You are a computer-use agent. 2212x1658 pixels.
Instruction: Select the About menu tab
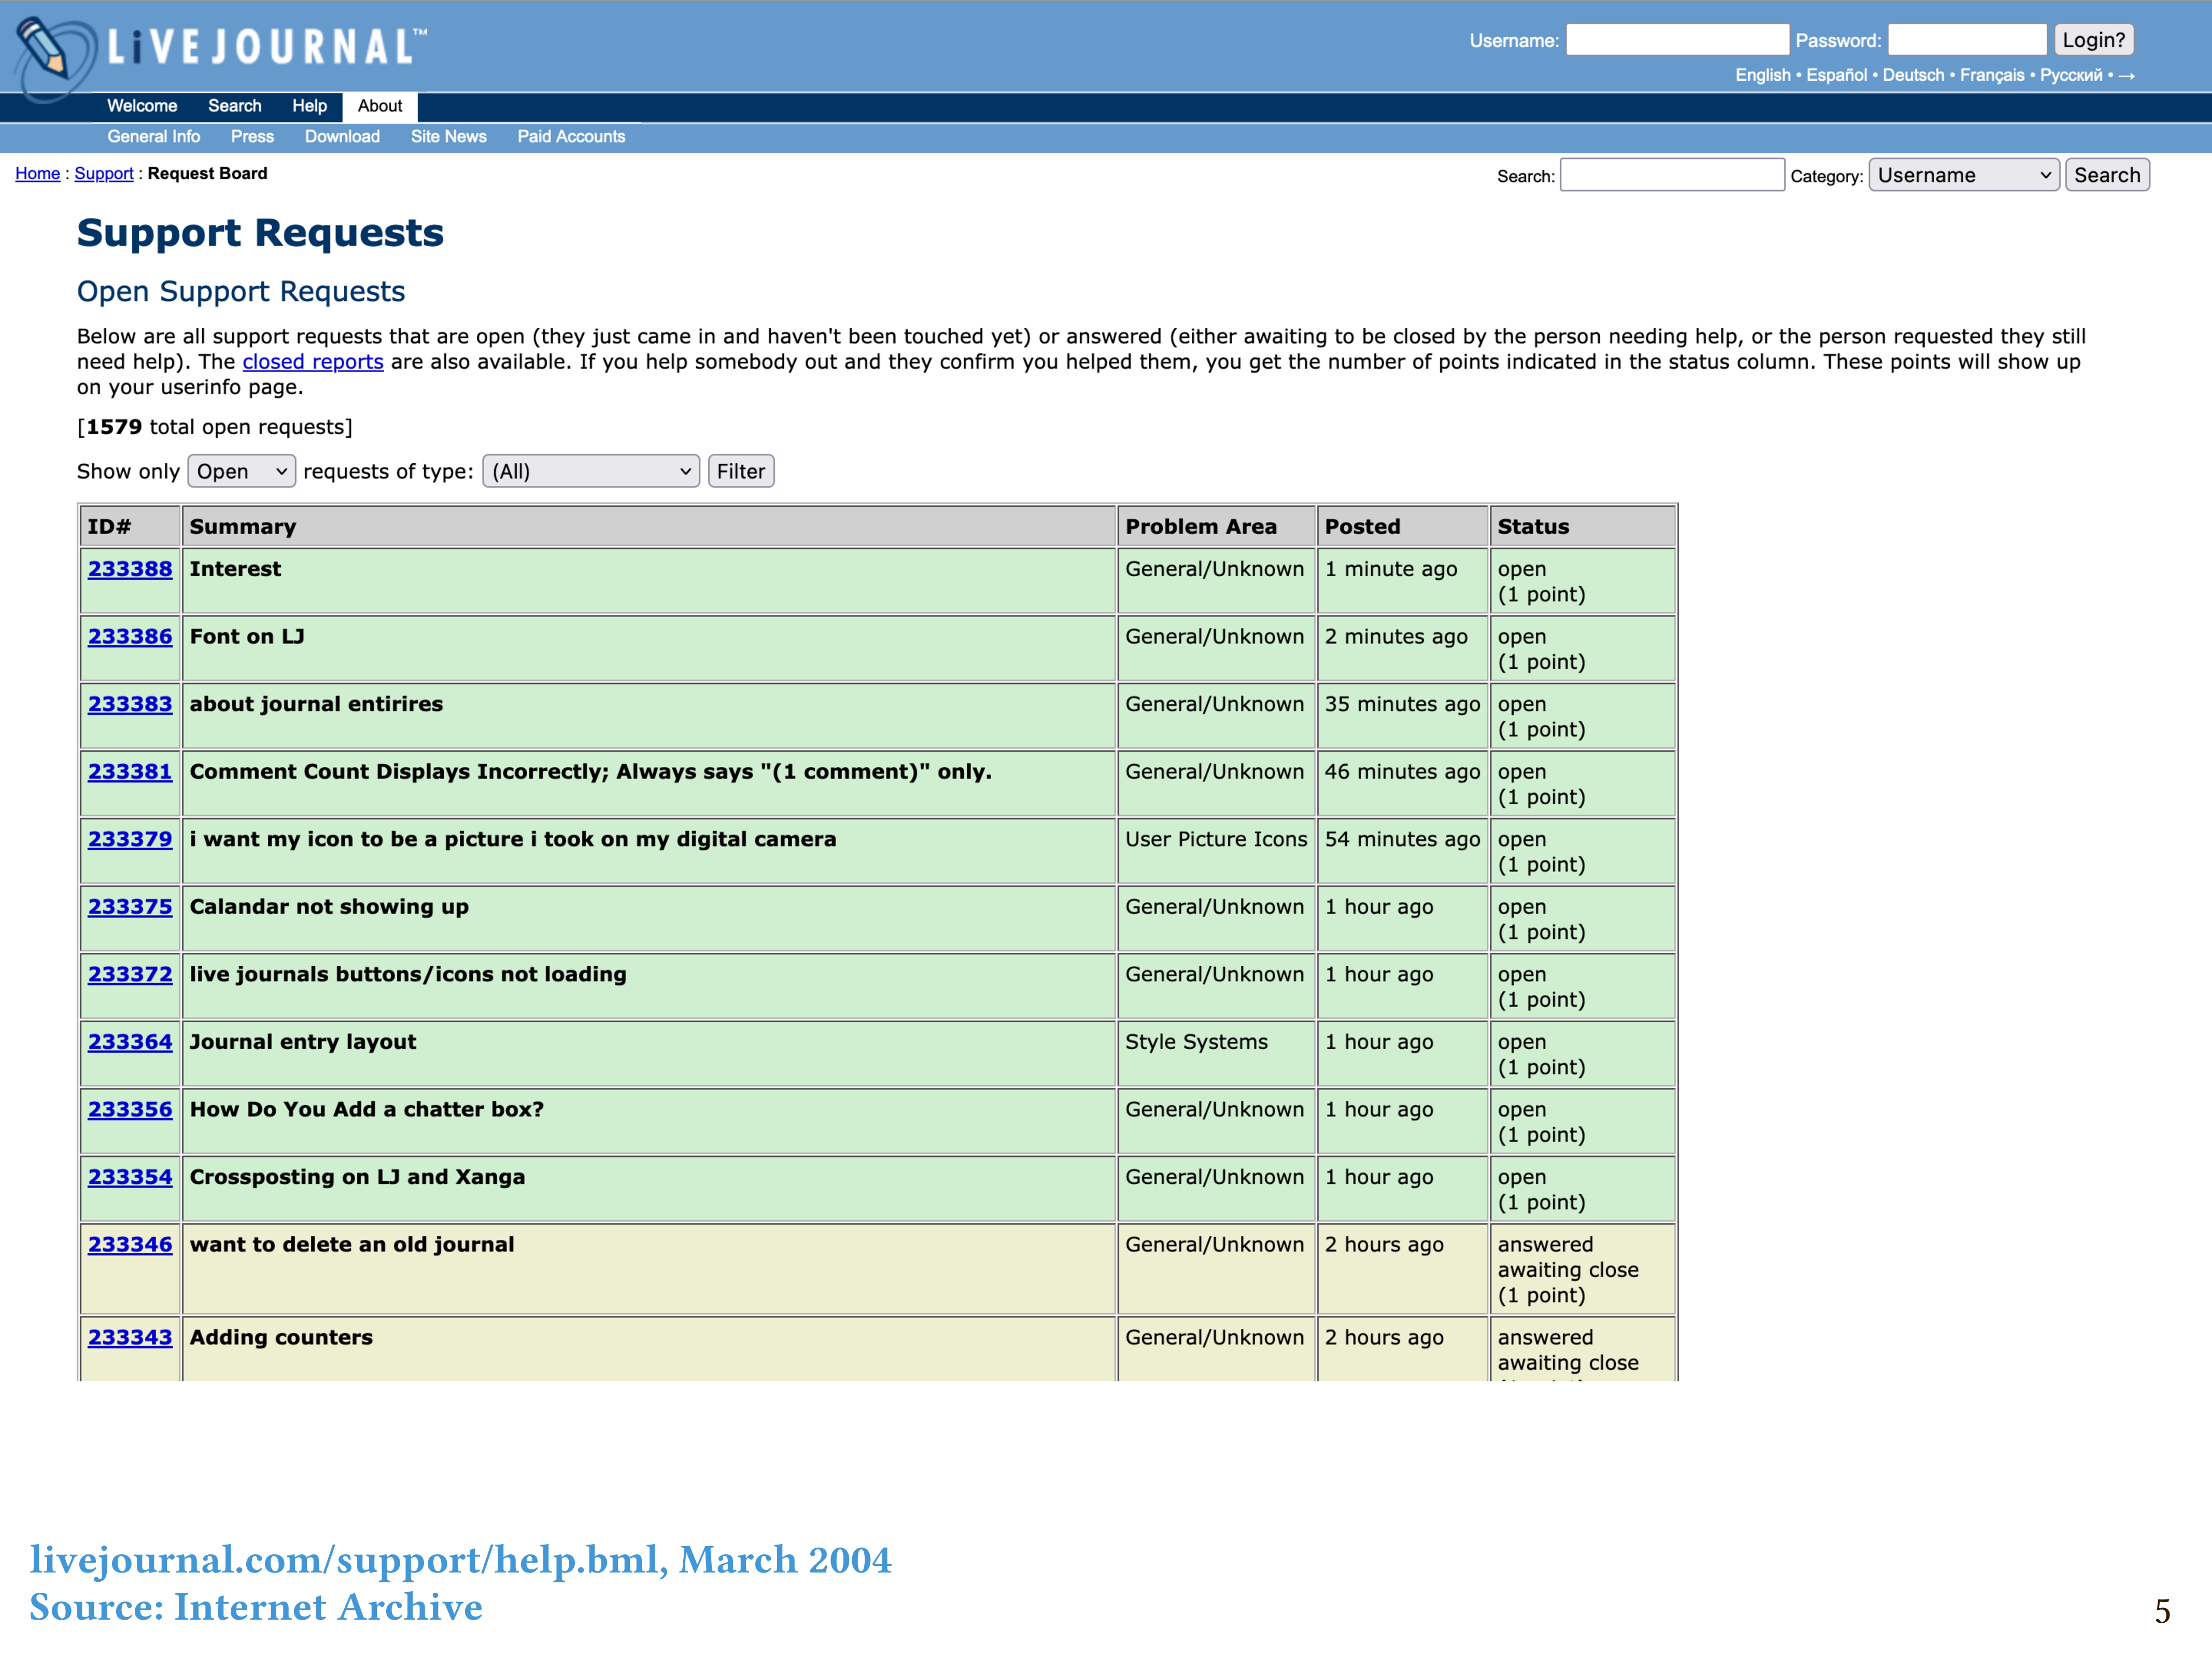coord(380,106)
